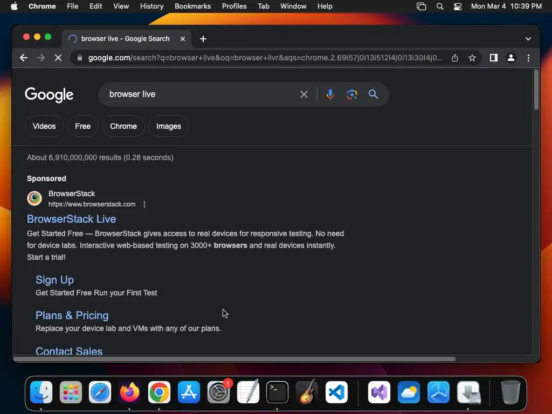This screenshot has width=552, height=414.
Task: Open the Edit menu
Action: click(95, 6)
